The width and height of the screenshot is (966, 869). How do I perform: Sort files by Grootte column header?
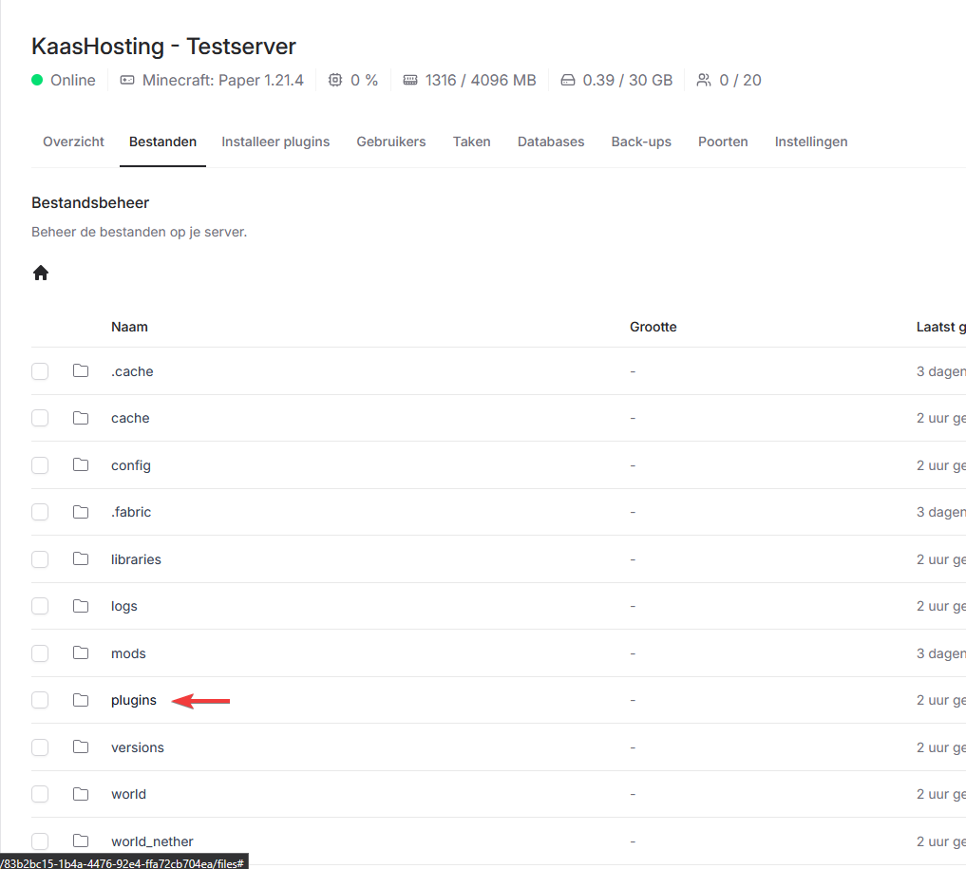tap(653, 327)
